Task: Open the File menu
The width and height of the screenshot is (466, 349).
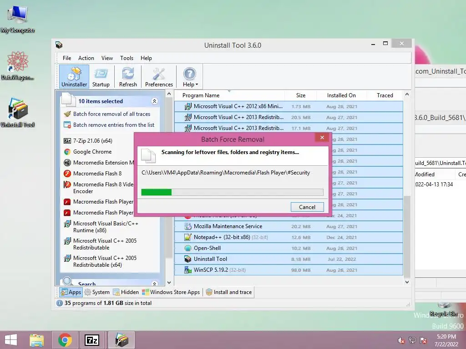Action: coord(67,58)
